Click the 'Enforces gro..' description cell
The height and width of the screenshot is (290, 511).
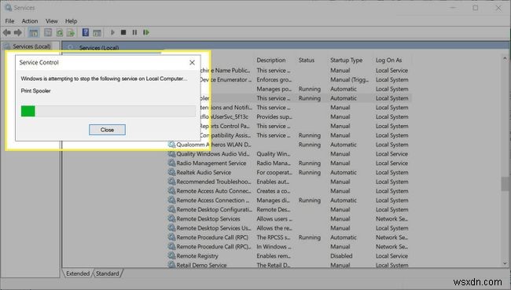(x=274, y=80)
